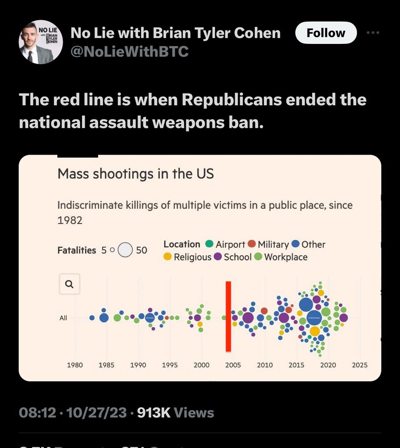Click the large yellow bubble near 2018
The image size is (400, 448).
[315, 331]
